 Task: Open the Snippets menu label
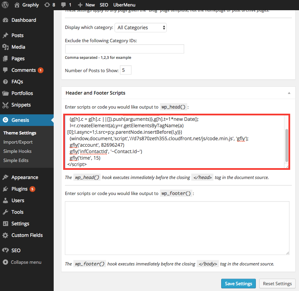point(21,105)
